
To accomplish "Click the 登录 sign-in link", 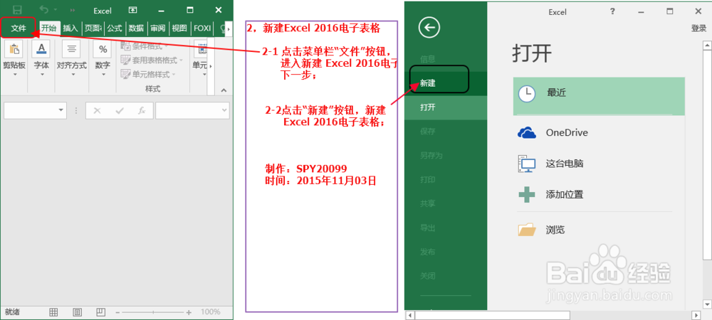I will 698,28.
